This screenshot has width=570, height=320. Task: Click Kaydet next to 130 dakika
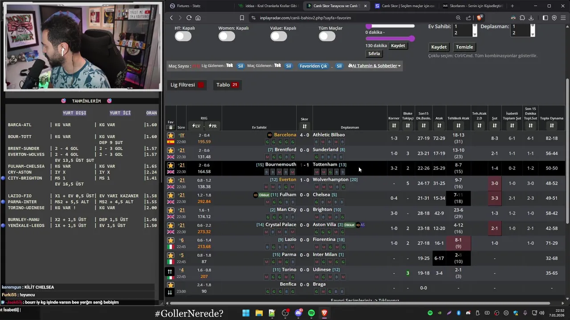(x=398, y=46)
